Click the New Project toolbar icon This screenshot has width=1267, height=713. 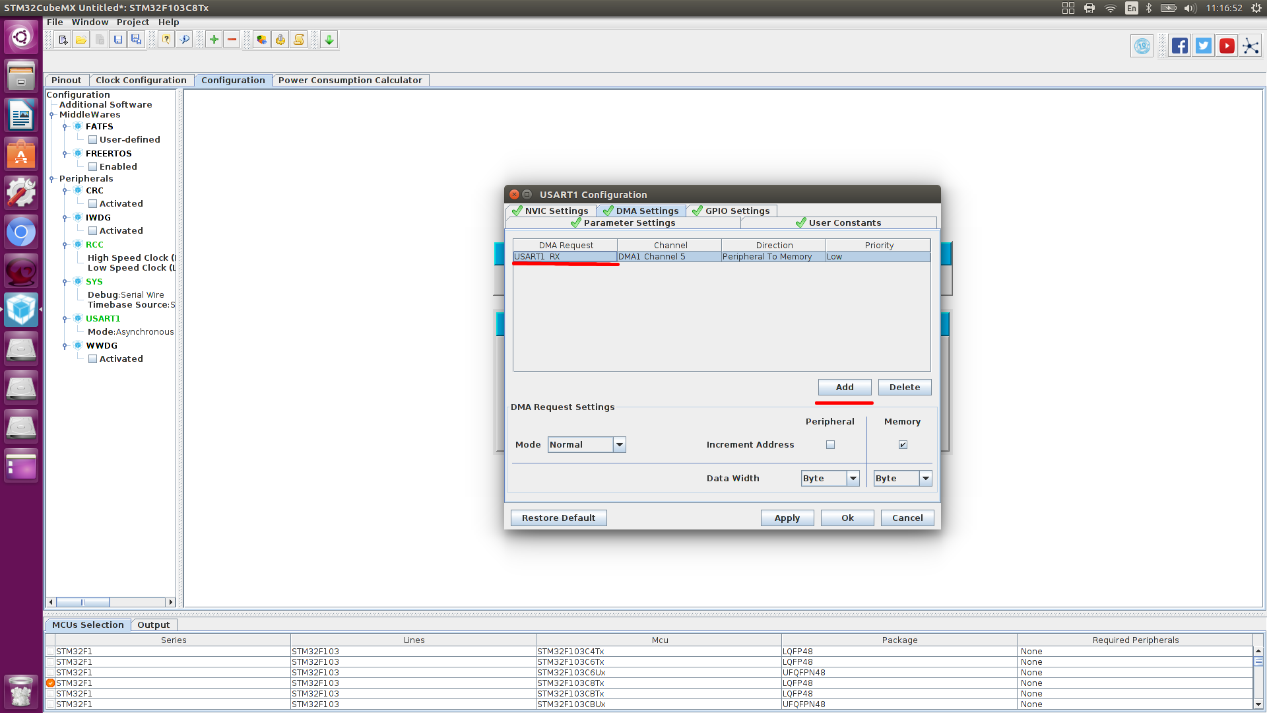(63, 40)
